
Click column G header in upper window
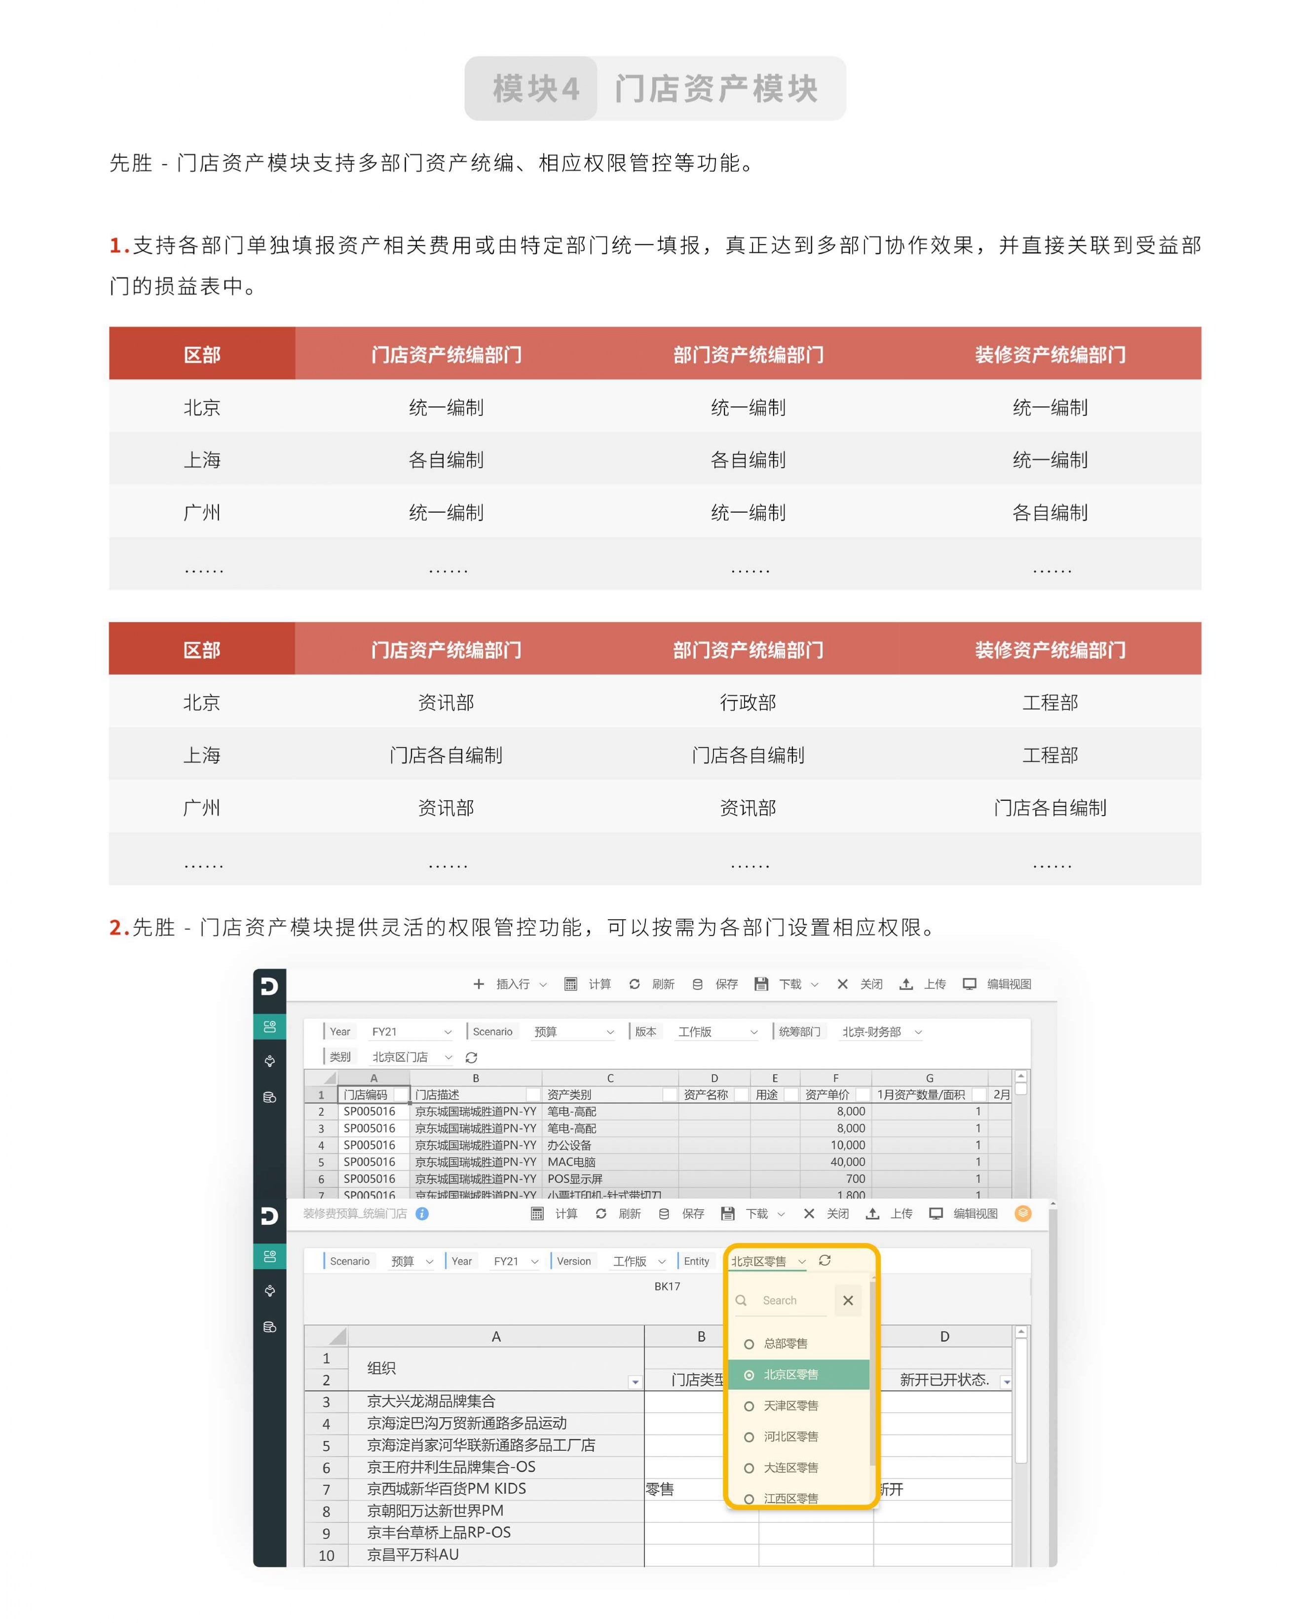coord(930,1078)
